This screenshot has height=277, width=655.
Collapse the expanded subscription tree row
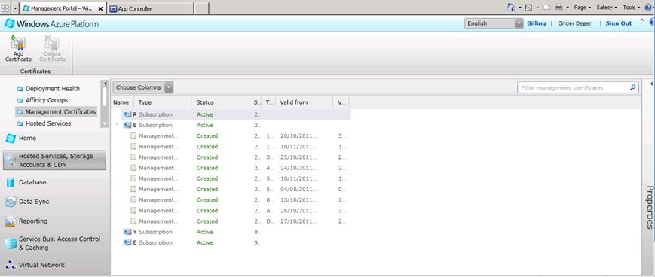tap(117, 124)
